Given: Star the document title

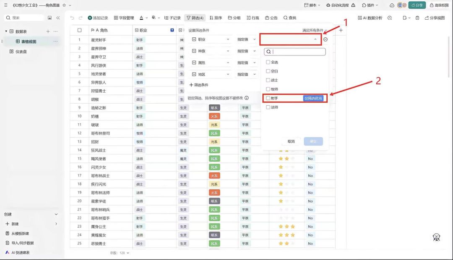Looking at the screenshot, I should pos(64,5).
